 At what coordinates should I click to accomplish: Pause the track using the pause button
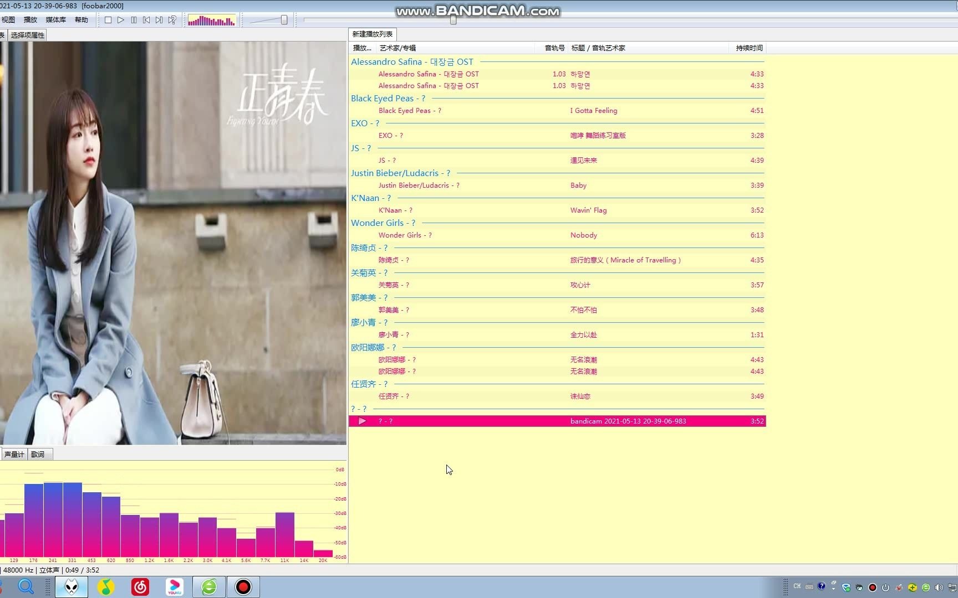134,20
